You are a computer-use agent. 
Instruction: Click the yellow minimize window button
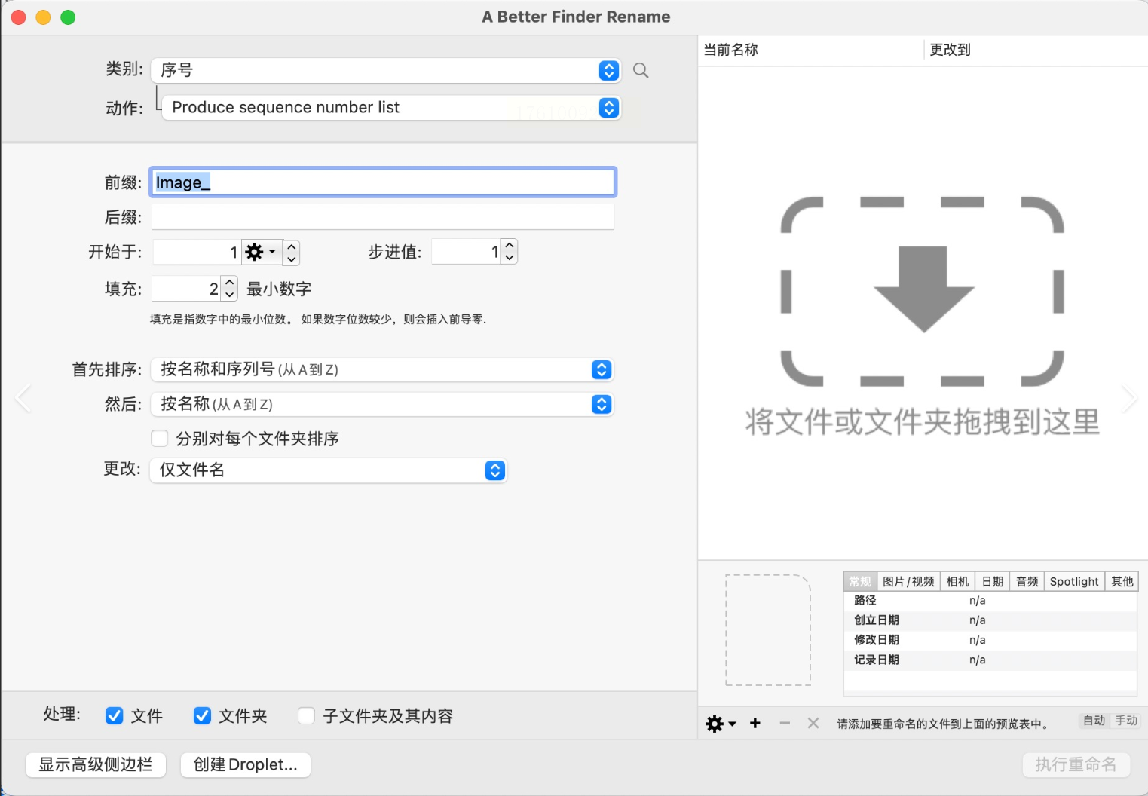tap(43, 17)
